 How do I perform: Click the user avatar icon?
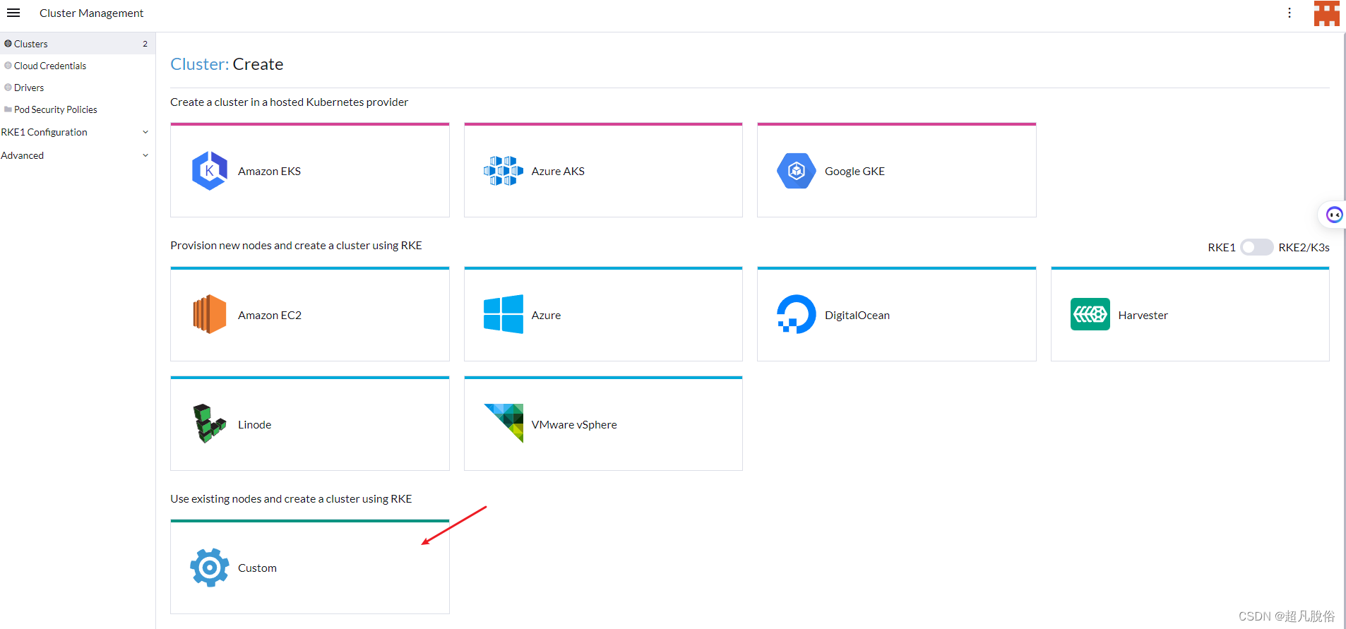click(x=1326, y=13)
